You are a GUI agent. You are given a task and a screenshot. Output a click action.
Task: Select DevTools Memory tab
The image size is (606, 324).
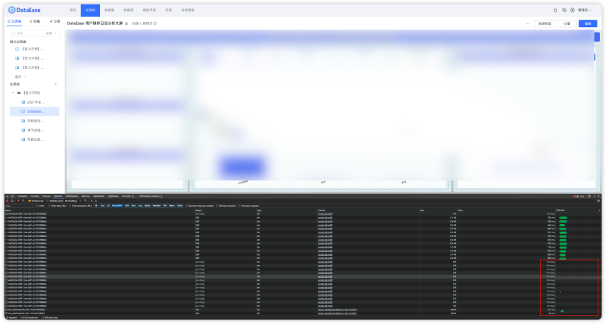(86, 196)
